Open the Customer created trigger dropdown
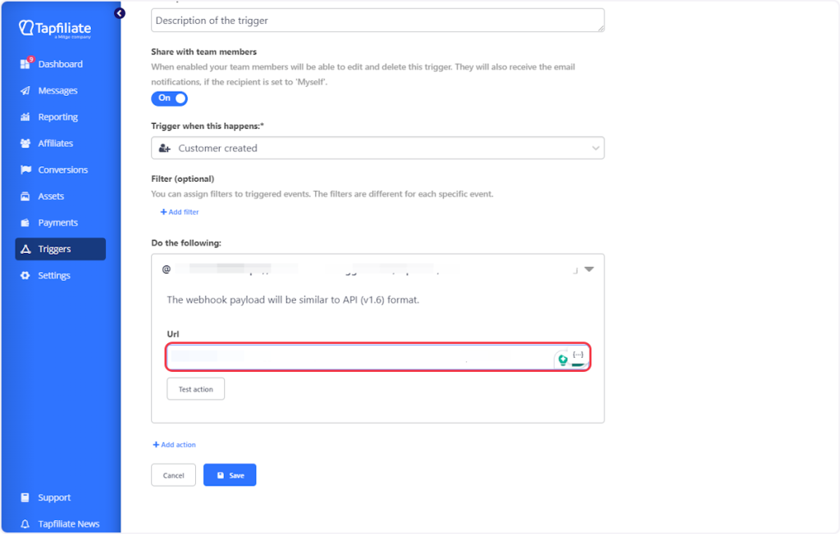 (x=377, y=148)
